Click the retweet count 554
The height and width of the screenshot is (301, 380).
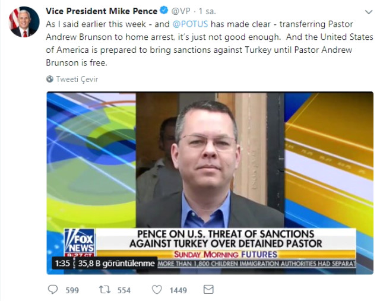[x=123, y=290]
